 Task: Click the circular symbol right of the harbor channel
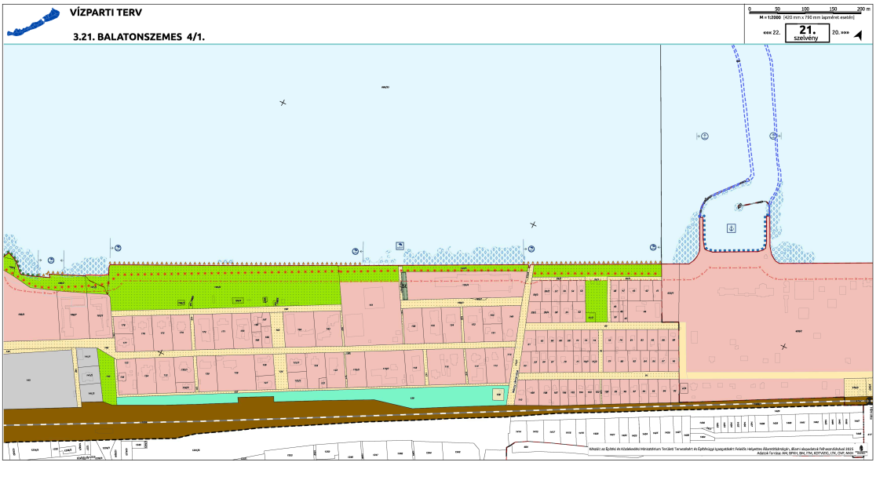pos(773,136)
